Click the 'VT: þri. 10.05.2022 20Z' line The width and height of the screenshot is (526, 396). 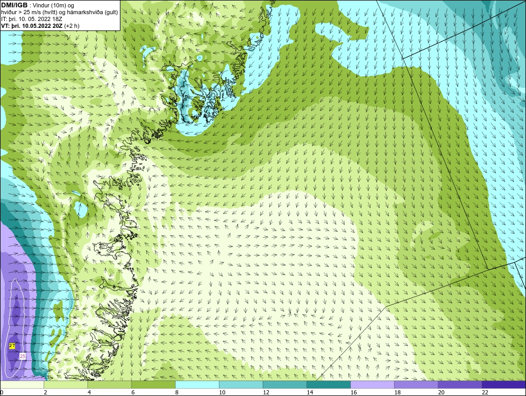click(x=32, y=25)
